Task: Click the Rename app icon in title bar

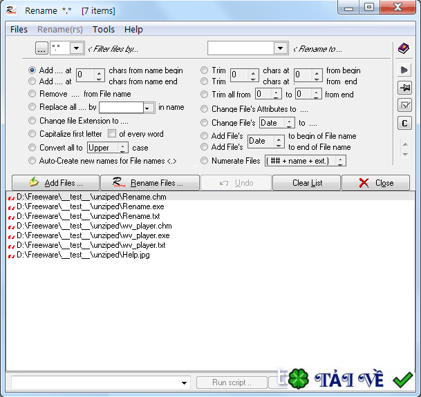Action: coord(11,10)
